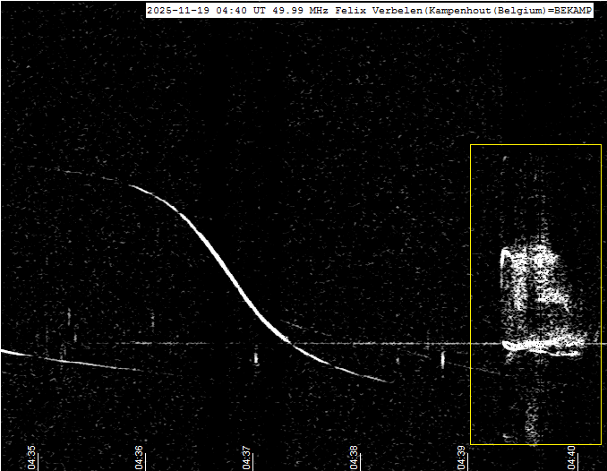Click the 04:40 UT timestamp in header
The image size is (607, 471).
tap(239, 11)
